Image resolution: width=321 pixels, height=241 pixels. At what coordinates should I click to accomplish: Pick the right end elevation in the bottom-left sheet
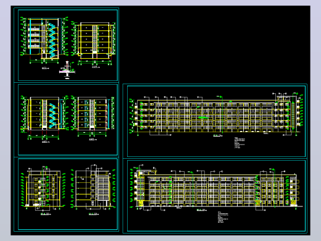(93, 190)
